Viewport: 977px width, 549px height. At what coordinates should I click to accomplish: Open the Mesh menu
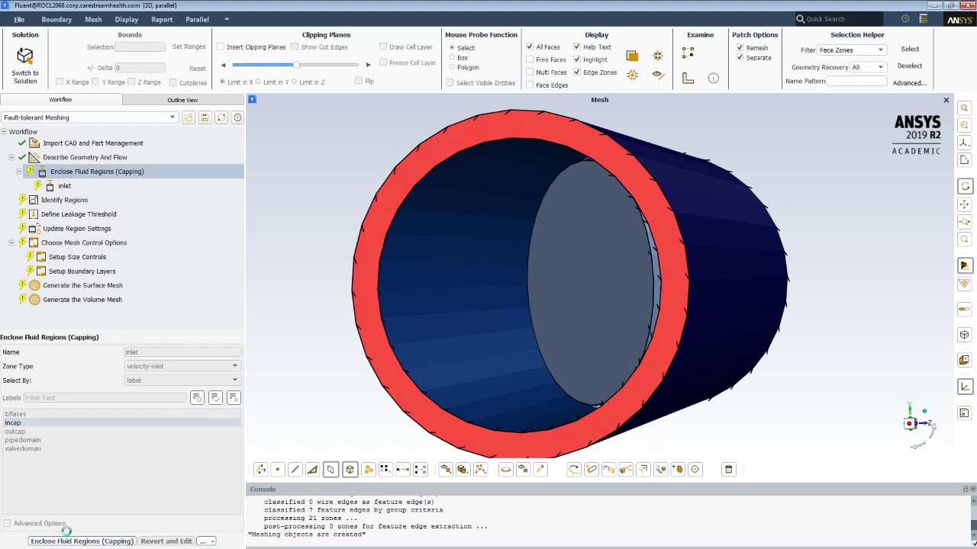pos(93,19)
